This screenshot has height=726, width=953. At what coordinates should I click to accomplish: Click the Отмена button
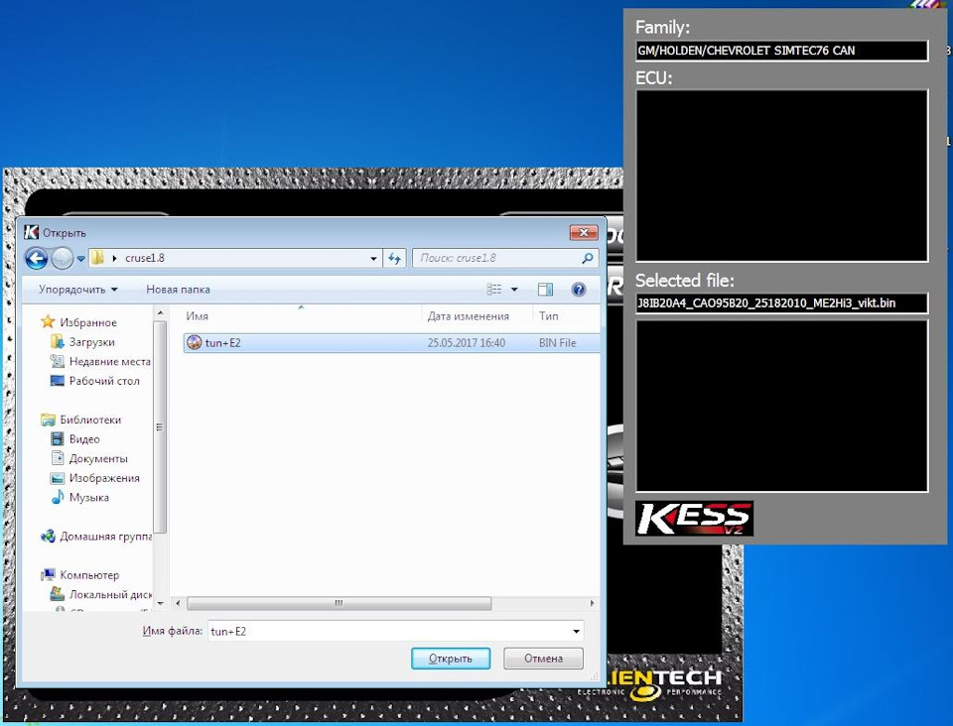543,659
